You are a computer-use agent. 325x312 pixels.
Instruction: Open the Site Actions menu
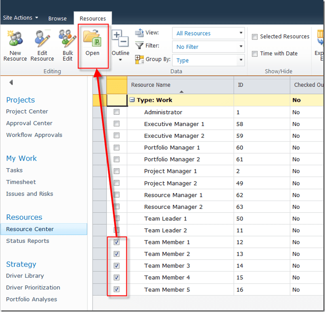tap(21, 18)
